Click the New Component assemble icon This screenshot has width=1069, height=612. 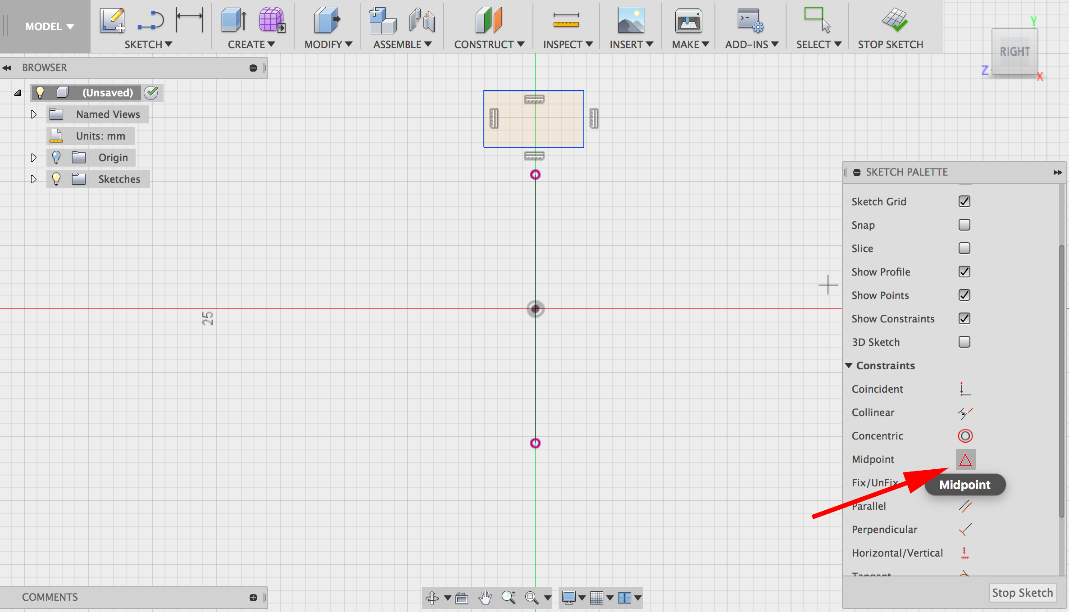pos(382,20)
